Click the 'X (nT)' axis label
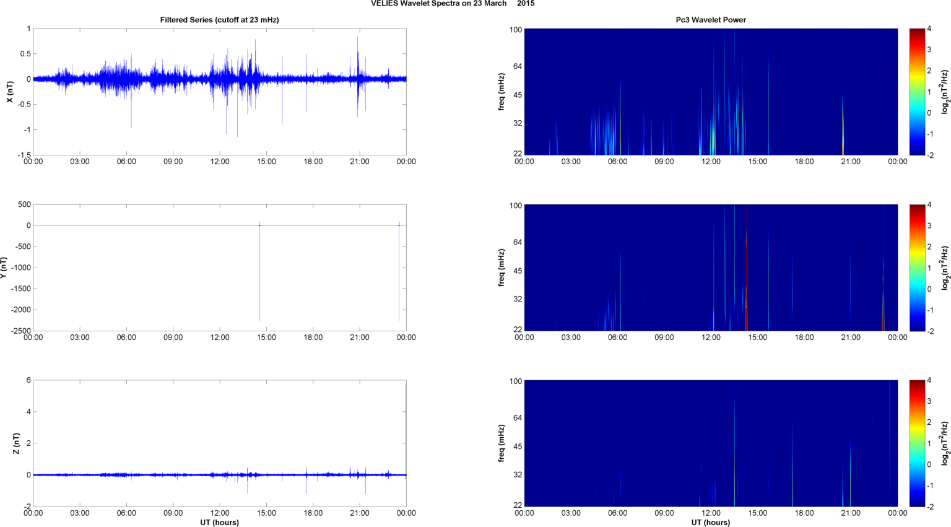Image resolution: width=951 pixels, height=527 pixels. [x=10, y=92]
